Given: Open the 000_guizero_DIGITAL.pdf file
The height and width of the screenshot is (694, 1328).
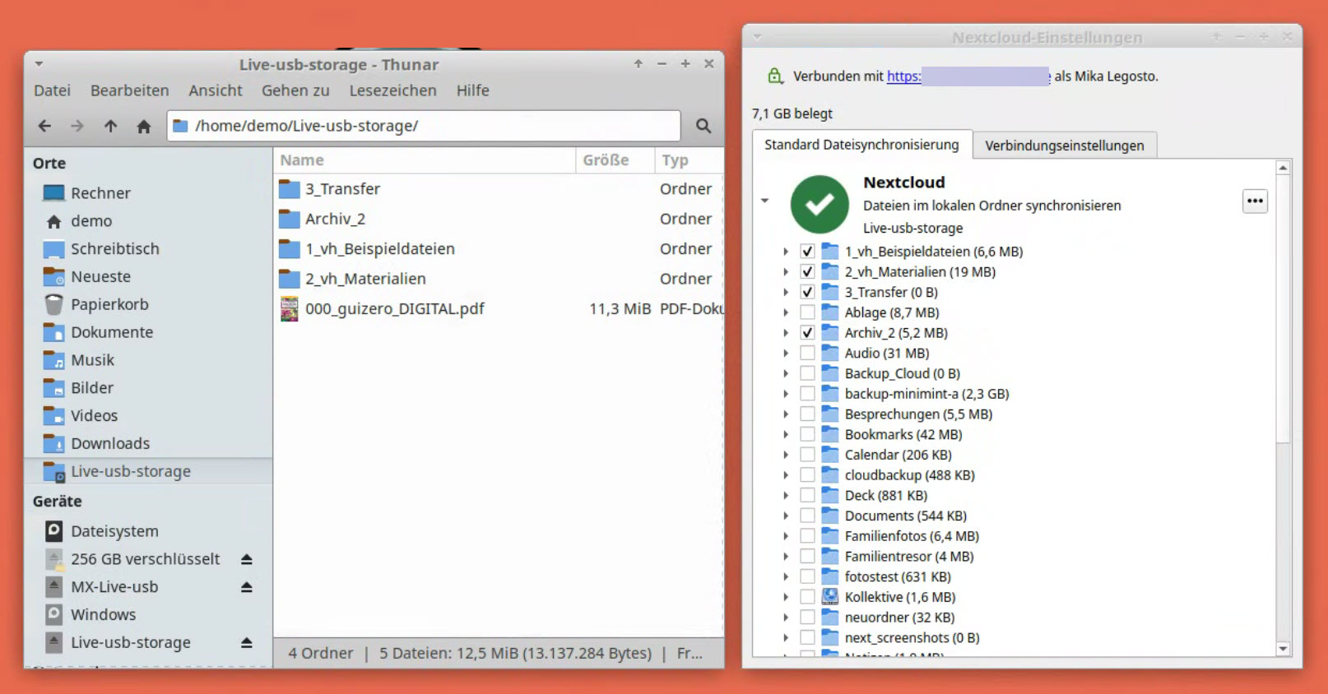Looking at the screenshot, I should [394, 309].
